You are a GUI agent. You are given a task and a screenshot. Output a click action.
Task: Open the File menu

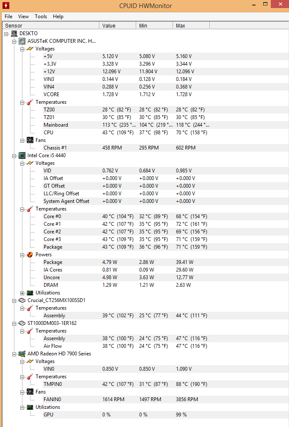coord(8,17)
